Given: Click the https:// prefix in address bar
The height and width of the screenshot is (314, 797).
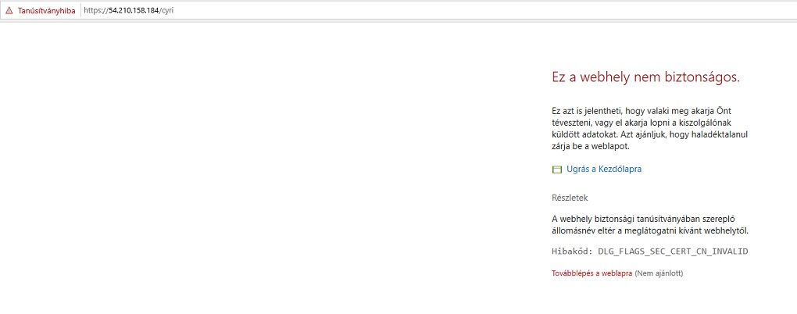Looking at the screenshot, I should click(96, 11).
